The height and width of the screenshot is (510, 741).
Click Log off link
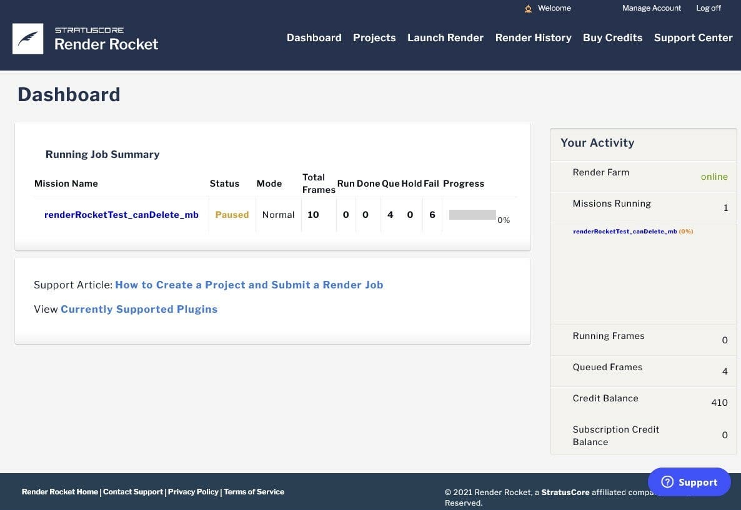(x=709, y=8)
